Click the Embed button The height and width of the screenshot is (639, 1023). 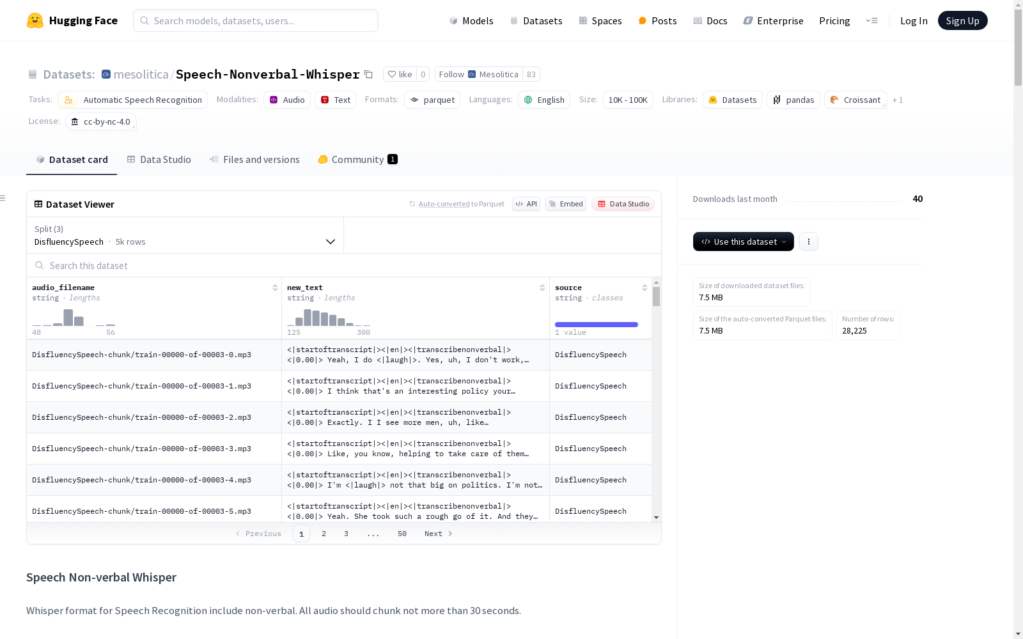point(566,204)
